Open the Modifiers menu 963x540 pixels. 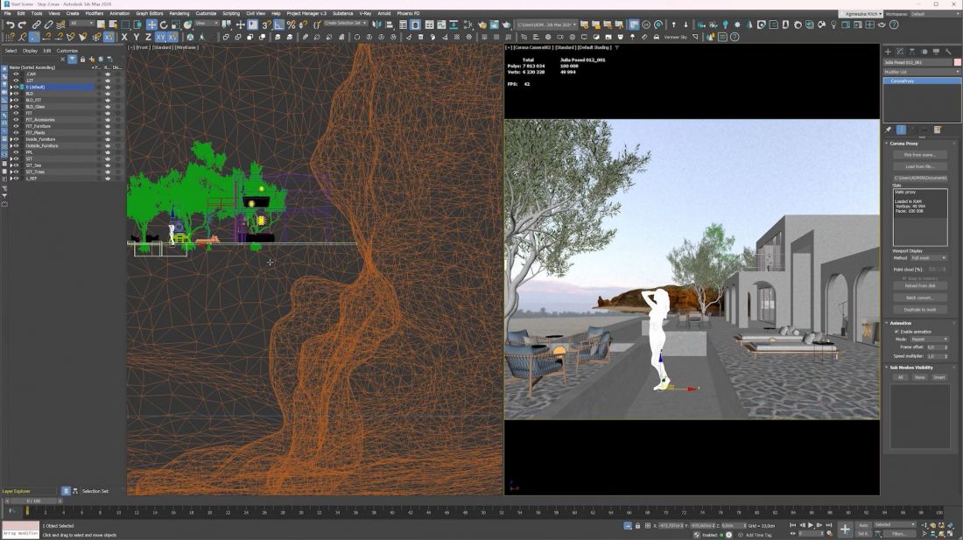[x=94, y=13]
